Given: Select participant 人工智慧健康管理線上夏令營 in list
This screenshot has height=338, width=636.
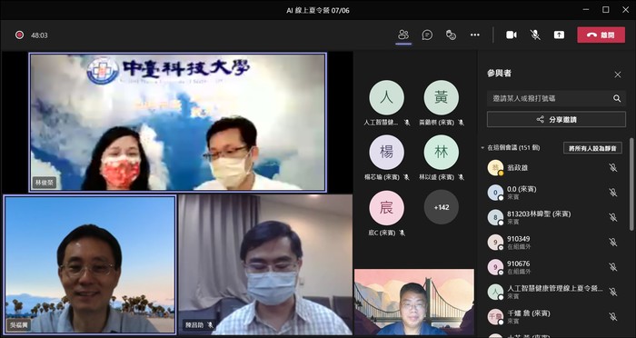Looking at the screenshot, I should (x=553, y=292).
